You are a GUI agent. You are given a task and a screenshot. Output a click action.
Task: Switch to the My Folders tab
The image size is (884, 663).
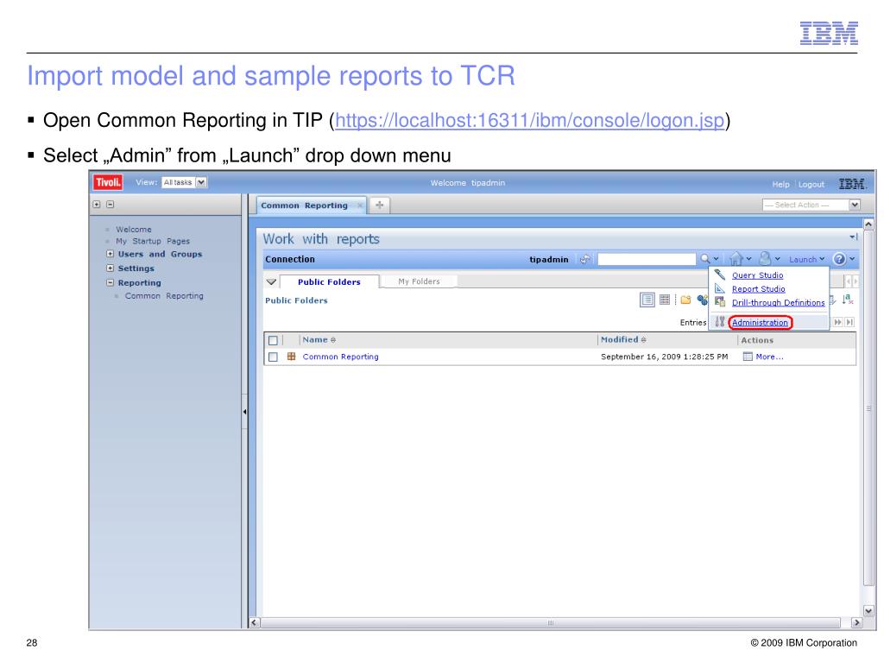(x=419, y=281)
